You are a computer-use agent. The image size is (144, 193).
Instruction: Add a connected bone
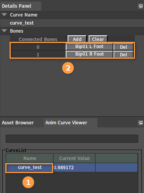click(x=77, y=39)
